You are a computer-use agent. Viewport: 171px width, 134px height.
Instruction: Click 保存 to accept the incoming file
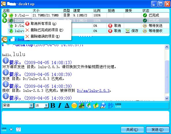[135, 31]
